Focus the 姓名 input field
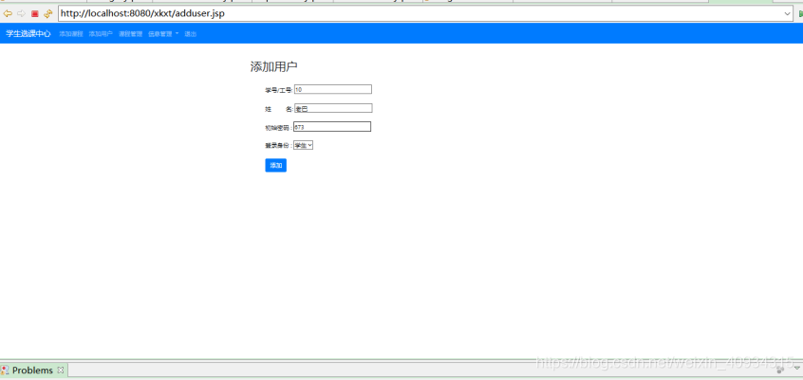Screen dimensions: 803x380 click(x=333, y=108)
